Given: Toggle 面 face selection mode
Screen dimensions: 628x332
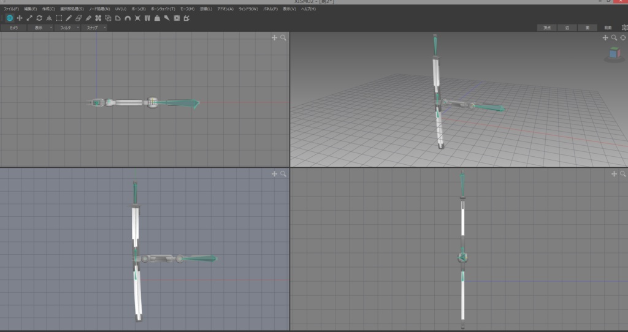Looking at the screenshot, I should 588,28.
